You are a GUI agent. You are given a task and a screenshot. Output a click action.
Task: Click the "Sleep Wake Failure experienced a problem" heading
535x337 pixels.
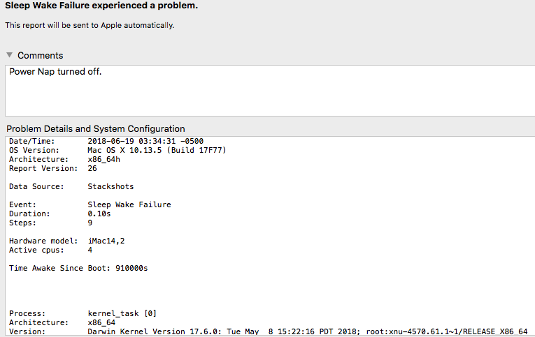[x=101, y=6]
